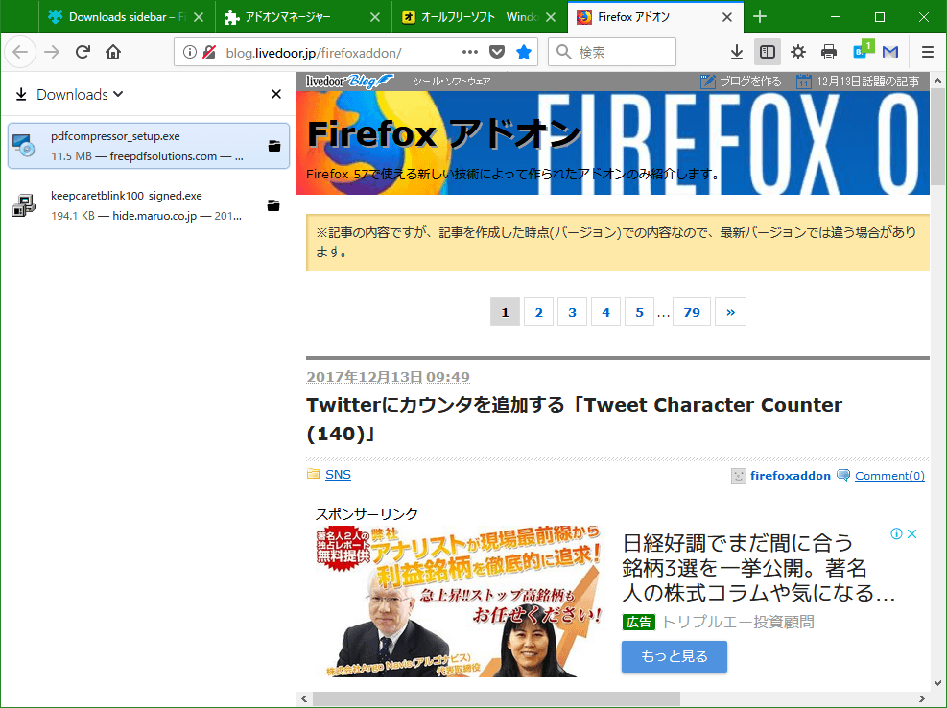
Task: Click the blocked-content icon in address bar
Action: pyautogui.click(x=209, y=52)
